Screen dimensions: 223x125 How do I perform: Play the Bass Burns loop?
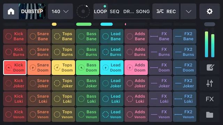(87, 52)
